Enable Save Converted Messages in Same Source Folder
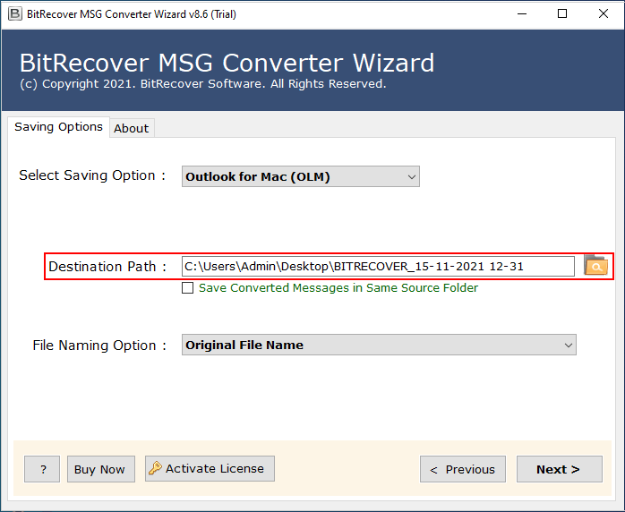Viewport: 625px width, 512px height. pyautogui.click(x=188, y=288)
